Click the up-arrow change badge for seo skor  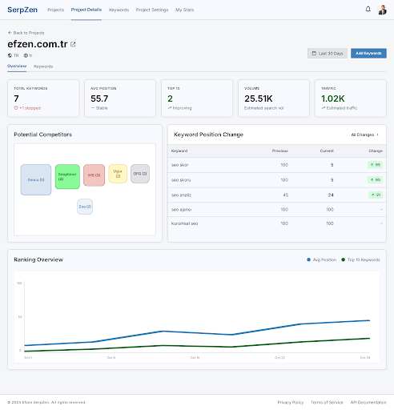pyautogui.click(x=375, y=165)
